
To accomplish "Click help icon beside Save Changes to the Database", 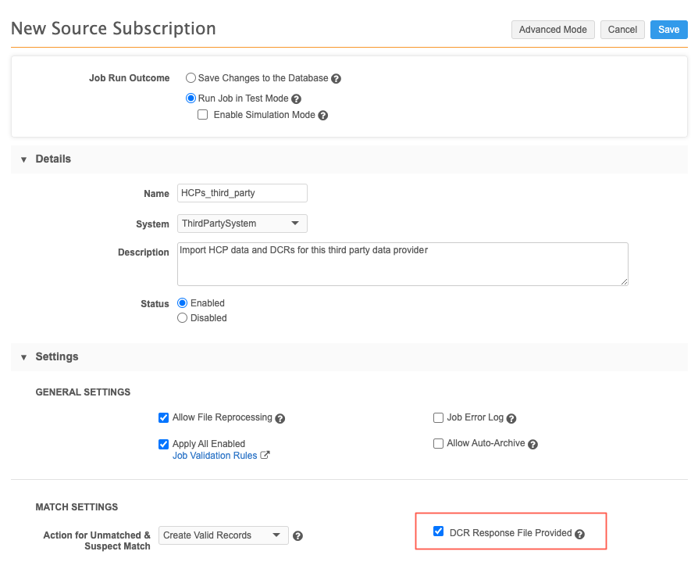I will point(336,79).
